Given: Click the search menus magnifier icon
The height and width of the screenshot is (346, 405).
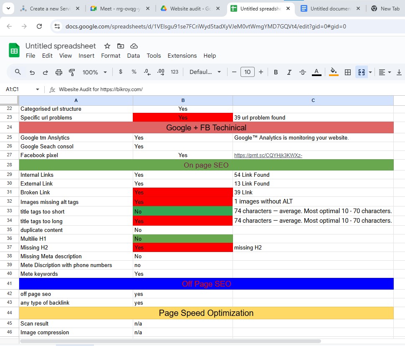Looking at the screenshot, I should click(x=18, y=72).
